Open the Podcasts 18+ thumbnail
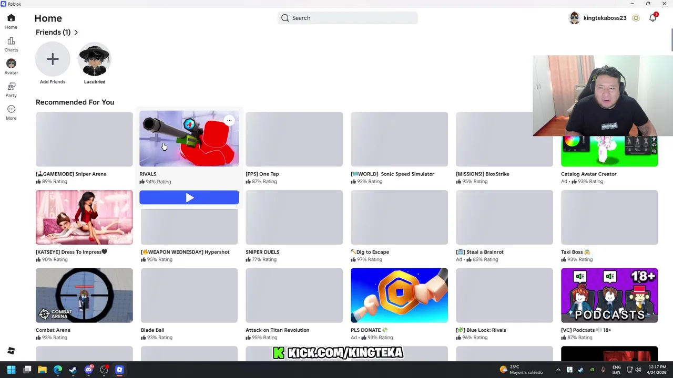 tap(609, 296)
